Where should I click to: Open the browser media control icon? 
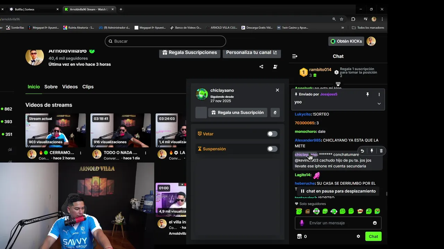click(366, 19)
